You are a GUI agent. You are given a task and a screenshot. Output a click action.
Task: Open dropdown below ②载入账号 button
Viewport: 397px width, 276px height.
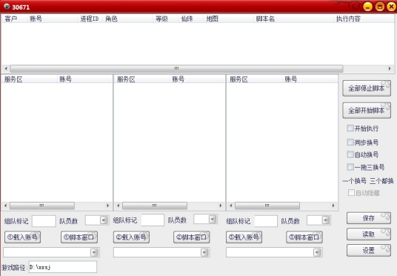pos(204,252)
